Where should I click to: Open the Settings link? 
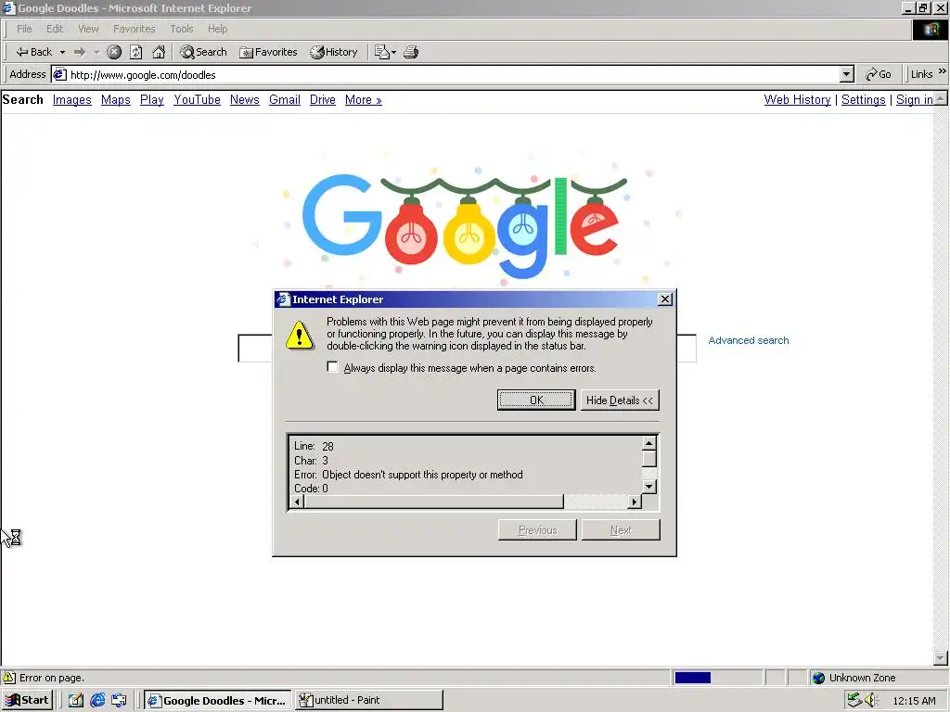point(864,100)
